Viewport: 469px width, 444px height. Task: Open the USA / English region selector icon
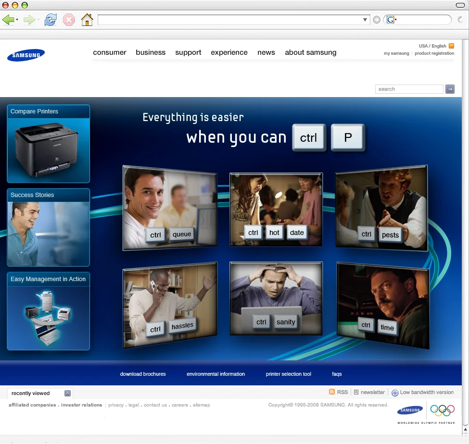click(x=452, y=46)
